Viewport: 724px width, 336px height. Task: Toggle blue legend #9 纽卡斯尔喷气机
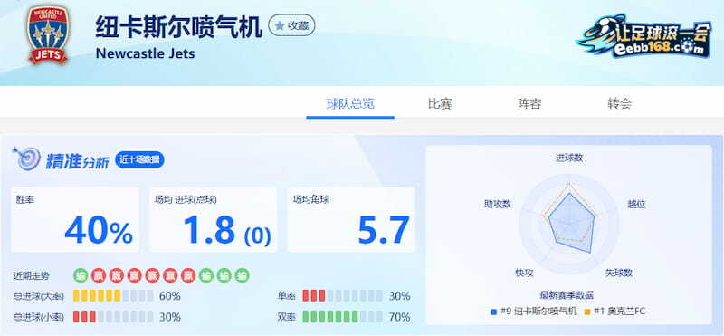[x=533, y=312]
